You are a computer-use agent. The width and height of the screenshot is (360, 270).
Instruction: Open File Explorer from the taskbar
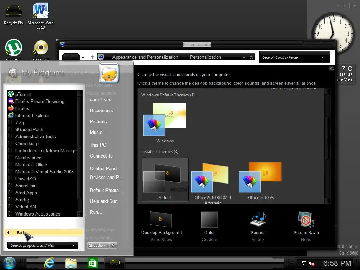[x=71, y=263]
